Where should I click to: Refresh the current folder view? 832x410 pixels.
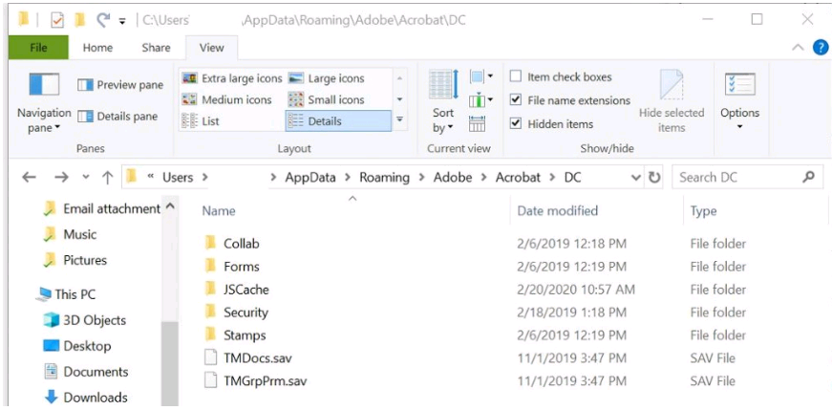[x=654, y=177]
